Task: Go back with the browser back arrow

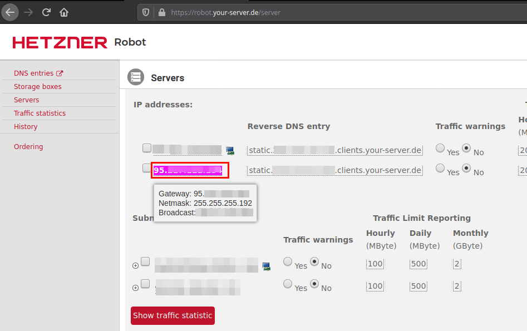Action: click(10, 12)
